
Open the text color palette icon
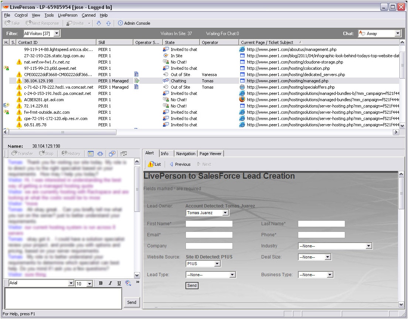[x=128, y=283]
